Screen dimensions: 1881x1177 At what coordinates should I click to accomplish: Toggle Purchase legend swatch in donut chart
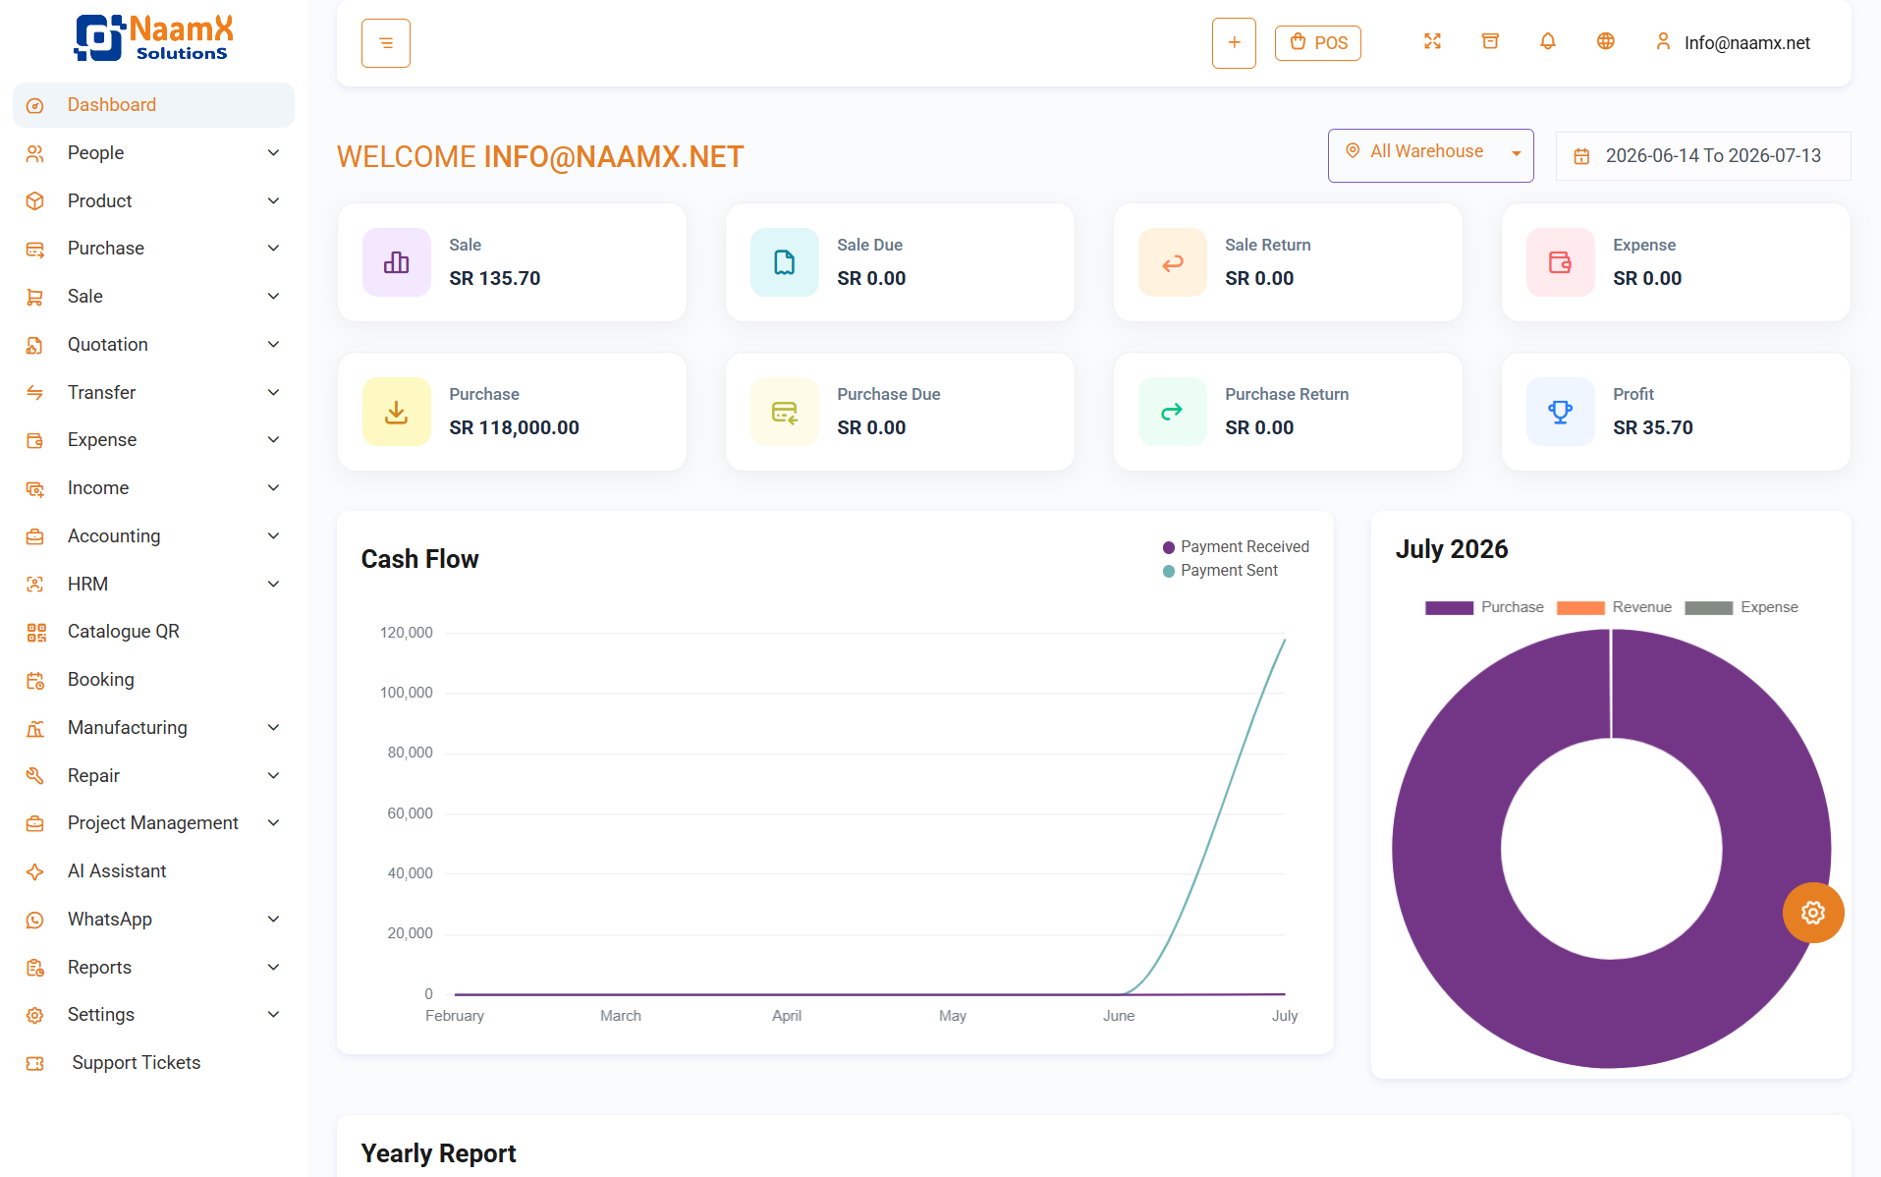(1449, 607)
